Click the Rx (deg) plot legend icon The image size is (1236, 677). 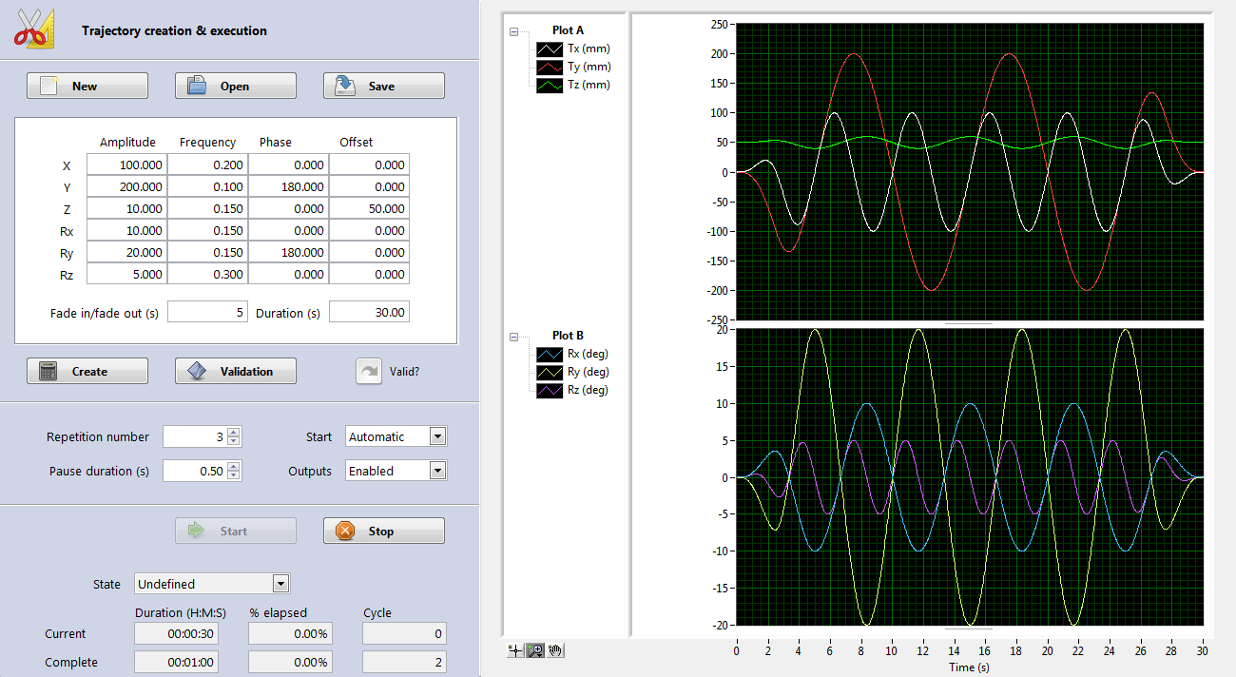point(550,354)
